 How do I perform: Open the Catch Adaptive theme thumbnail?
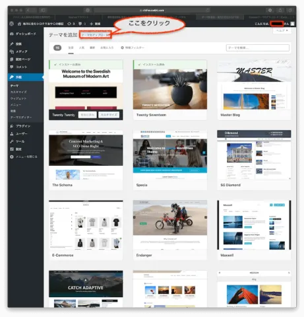coord(86,289)
